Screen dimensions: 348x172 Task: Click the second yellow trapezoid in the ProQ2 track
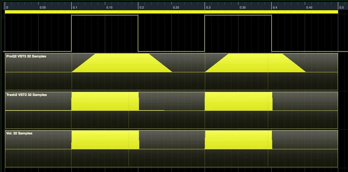pos(255,63)
